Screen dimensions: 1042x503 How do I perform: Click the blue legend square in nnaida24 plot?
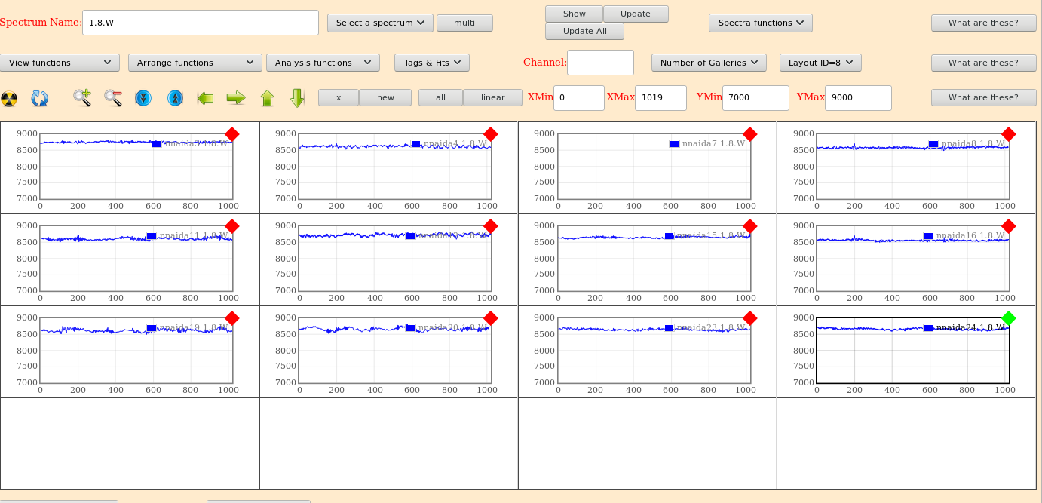pos(928,328)
